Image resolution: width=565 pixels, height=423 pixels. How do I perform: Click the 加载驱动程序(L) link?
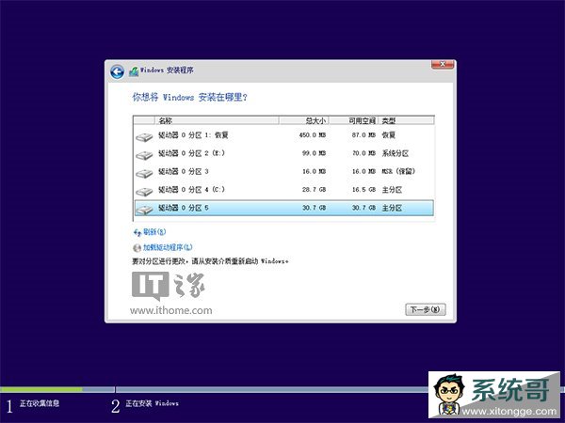(x=168, y=247)
